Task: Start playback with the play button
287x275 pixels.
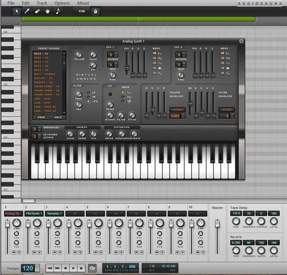Action: tap(73, 268)
